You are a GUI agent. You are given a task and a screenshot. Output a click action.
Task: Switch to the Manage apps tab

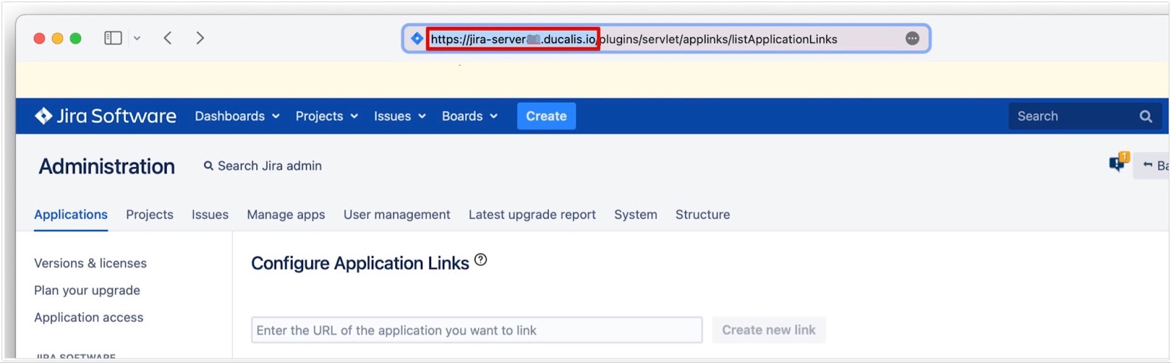[286, 215]
